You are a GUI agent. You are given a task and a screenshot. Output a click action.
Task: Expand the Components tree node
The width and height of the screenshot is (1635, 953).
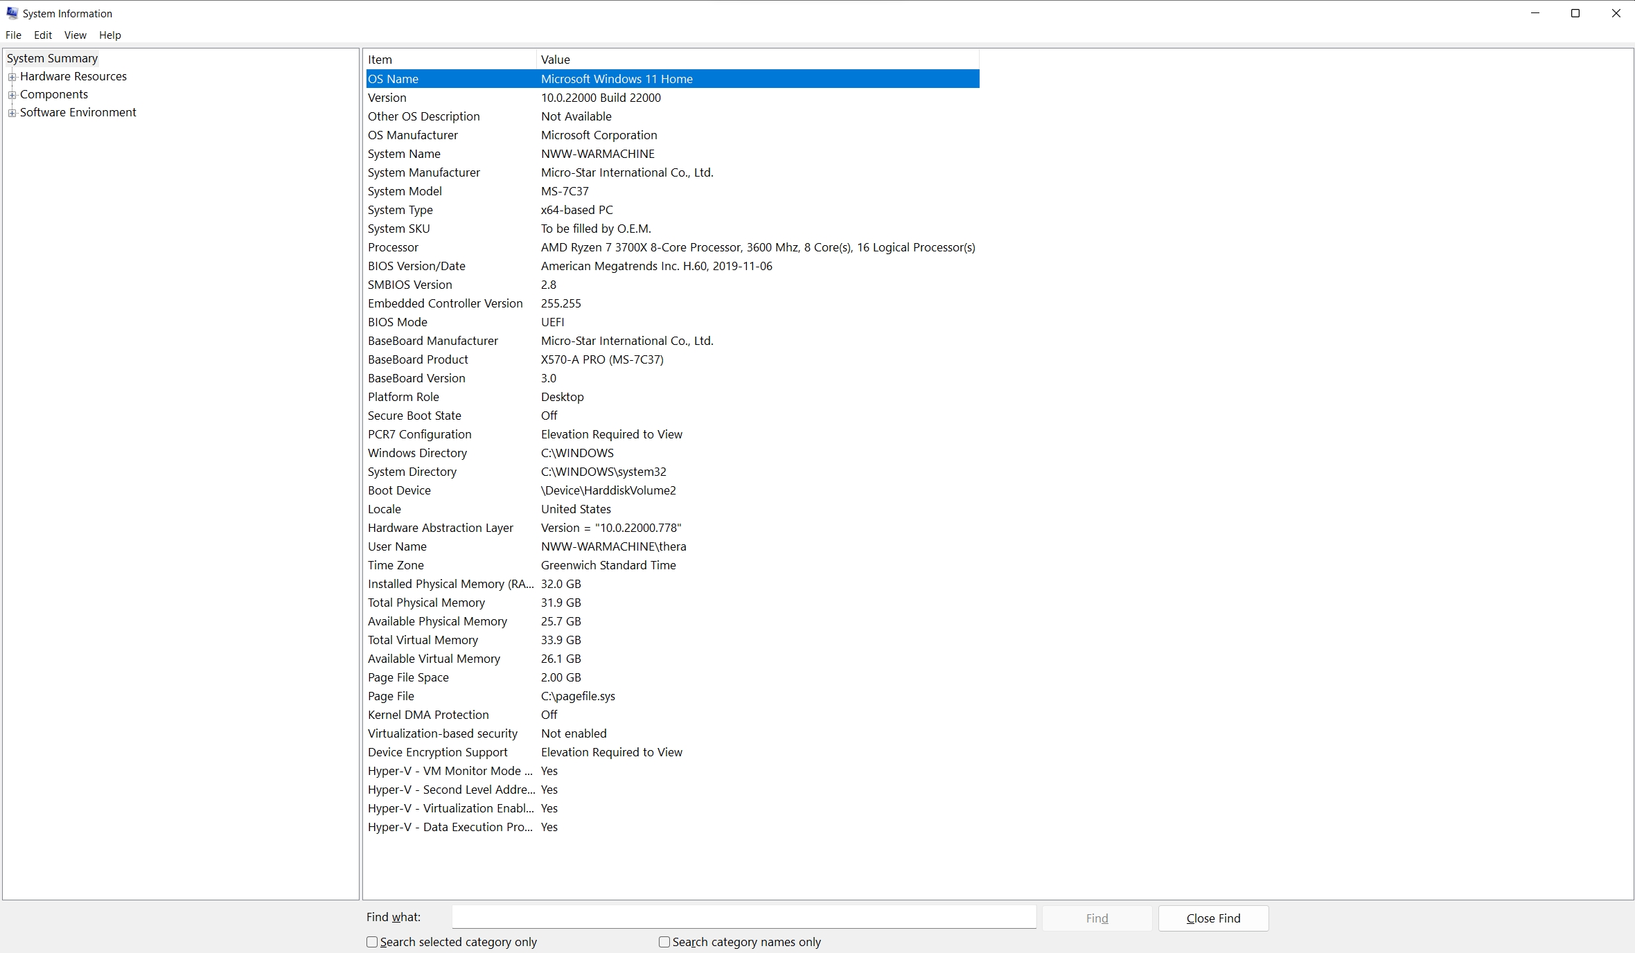click(12, 95)
